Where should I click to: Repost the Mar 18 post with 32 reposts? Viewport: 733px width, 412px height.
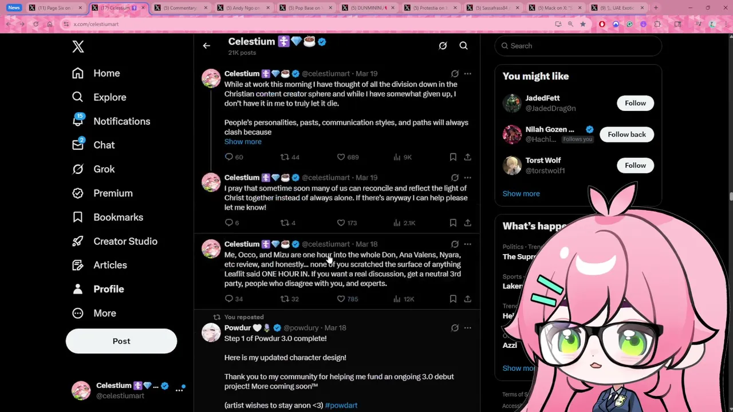pos(290,299)
